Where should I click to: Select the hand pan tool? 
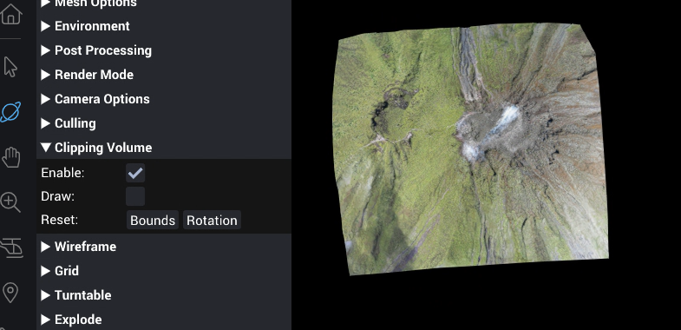(x=11, y=157)
